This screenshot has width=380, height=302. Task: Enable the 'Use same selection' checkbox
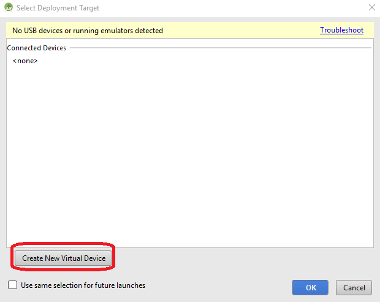[x=12, y=285]
